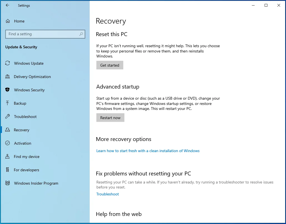Click the Update & Security section title
Screen dimensions: 286x224
[x=21, y=47]
